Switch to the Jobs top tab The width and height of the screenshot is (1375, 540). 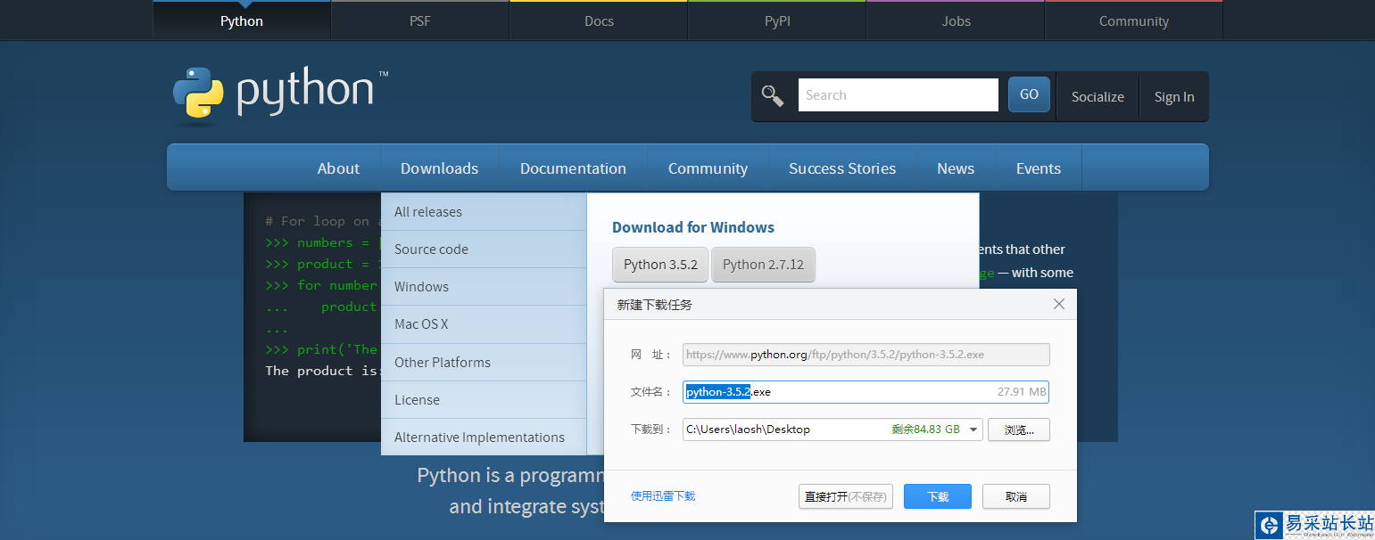[956, 21]
